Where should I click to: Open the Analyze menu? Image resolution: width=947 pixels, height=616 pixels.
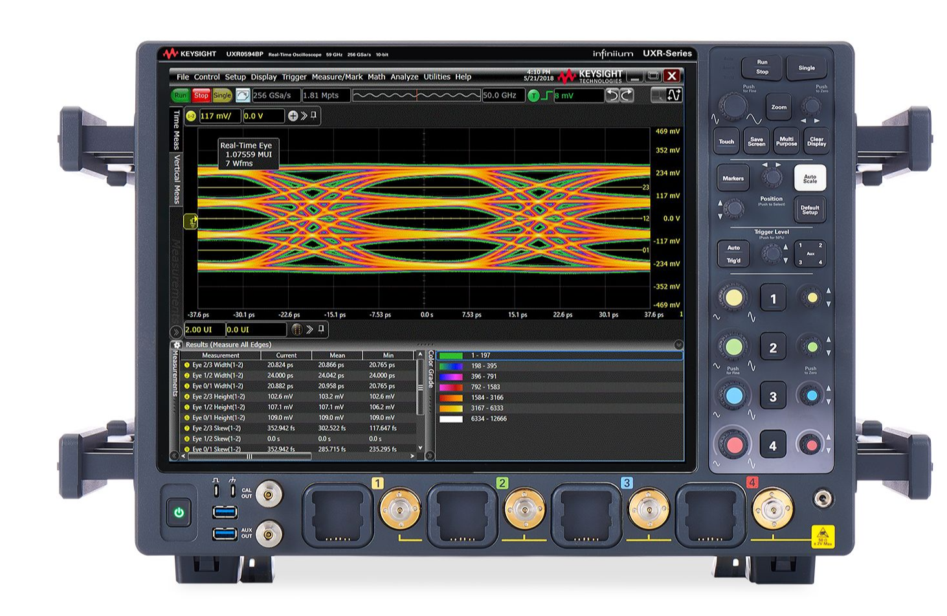coord(404,77)
